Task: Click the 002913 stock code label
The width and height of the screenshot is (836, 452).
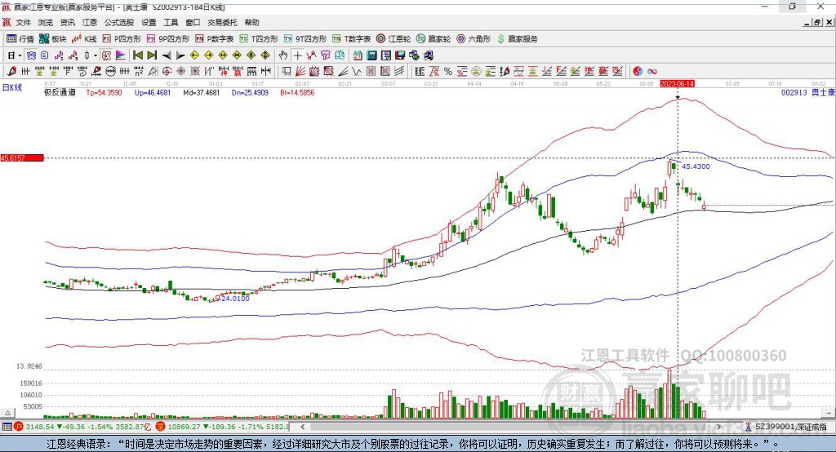Action: point(794,93)
